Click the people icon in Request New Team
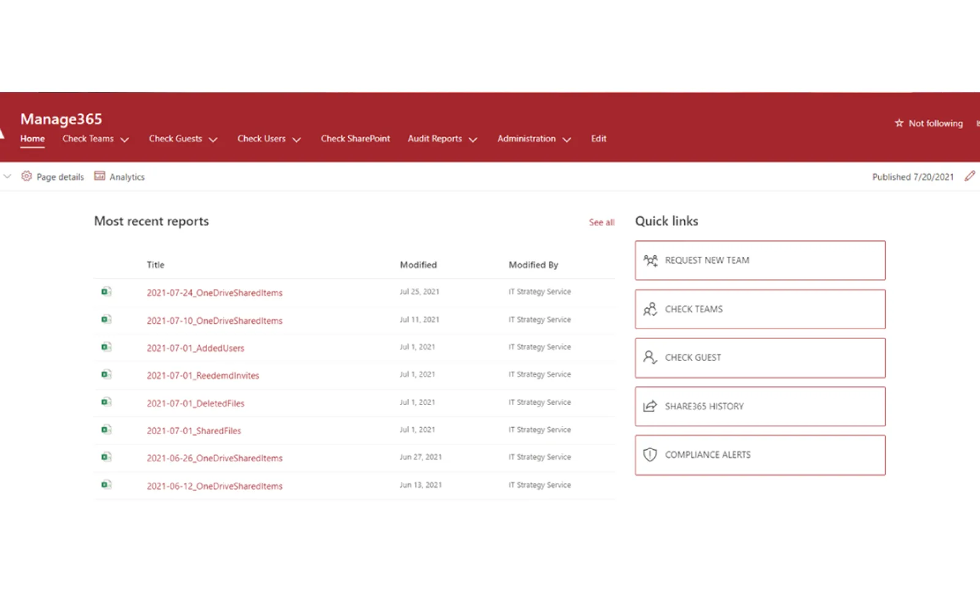This screenshot has width=980, height=612. coord(650,261)
